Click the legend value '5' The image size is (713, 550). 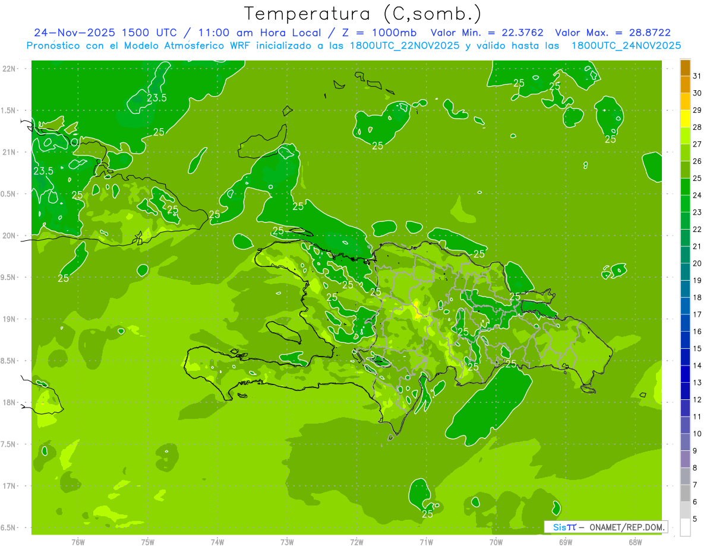[696, 519]
